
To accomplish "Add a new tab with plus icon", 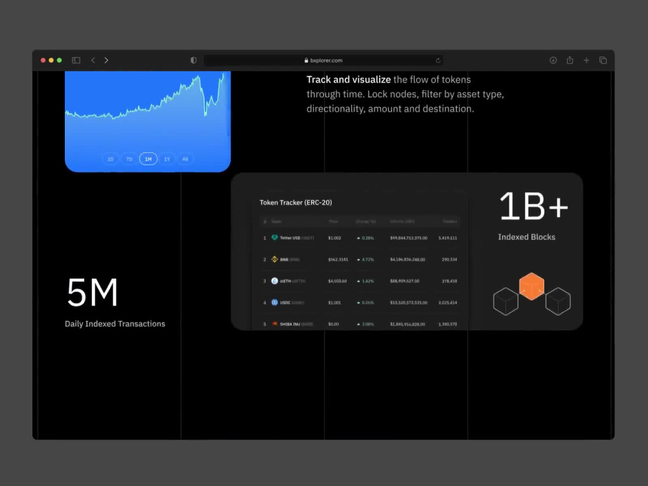I will [x=586, y=60].
